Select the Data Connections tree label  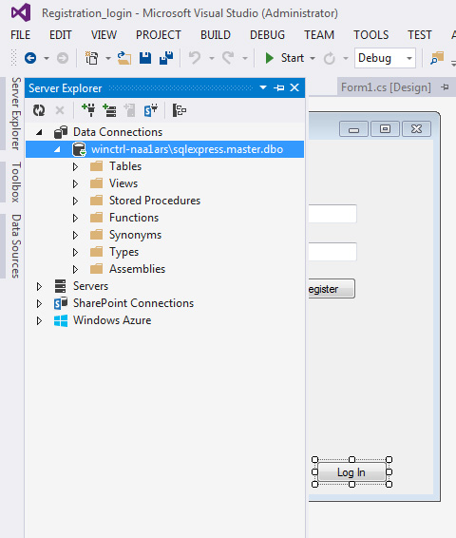coord(118,132)
